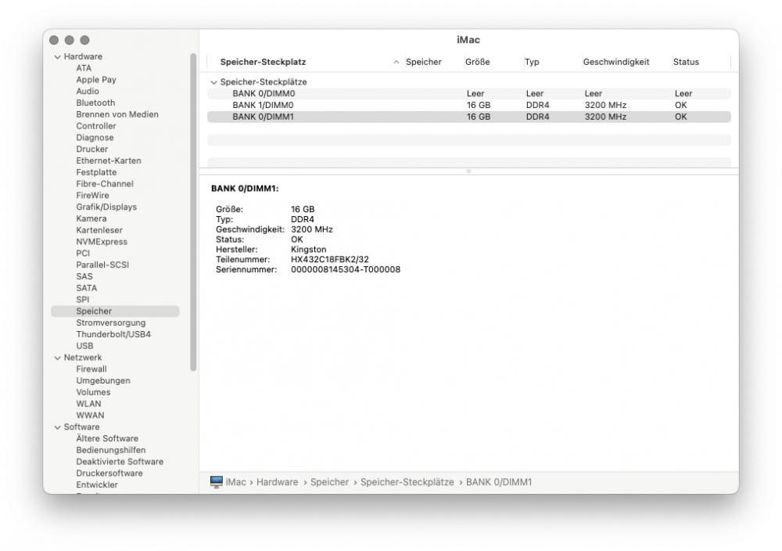Open Apple Pay in the sidebar
This screenshot has height=551, width=782.
96,80
